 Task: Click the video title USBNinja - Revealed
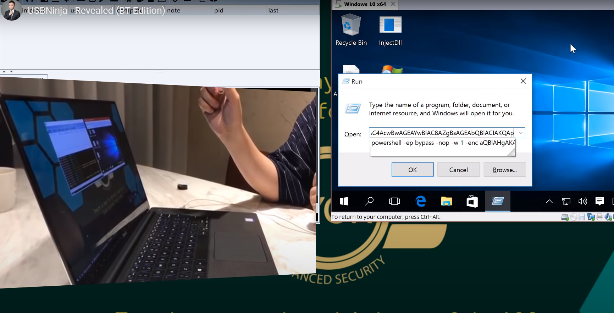pyautogui.click(x=96, y=10)
